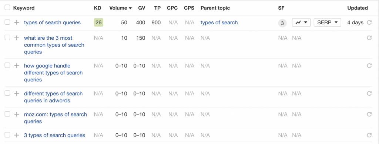
Task: Sort table by KD column
Action: (98, 8)
